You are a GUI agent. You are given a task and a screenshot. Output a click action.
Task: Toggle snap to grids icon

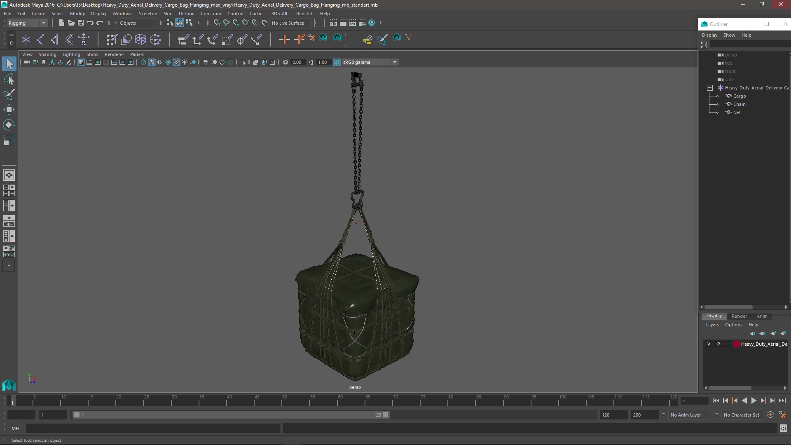[x=217, y=23]
